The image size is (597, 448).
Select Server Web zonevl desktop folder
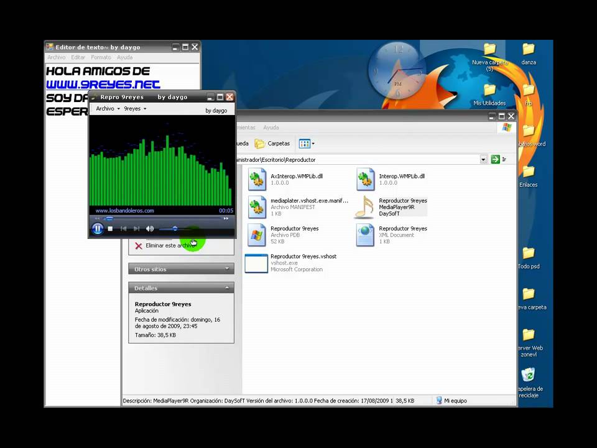pyautogui.click(x=529, y=342)
